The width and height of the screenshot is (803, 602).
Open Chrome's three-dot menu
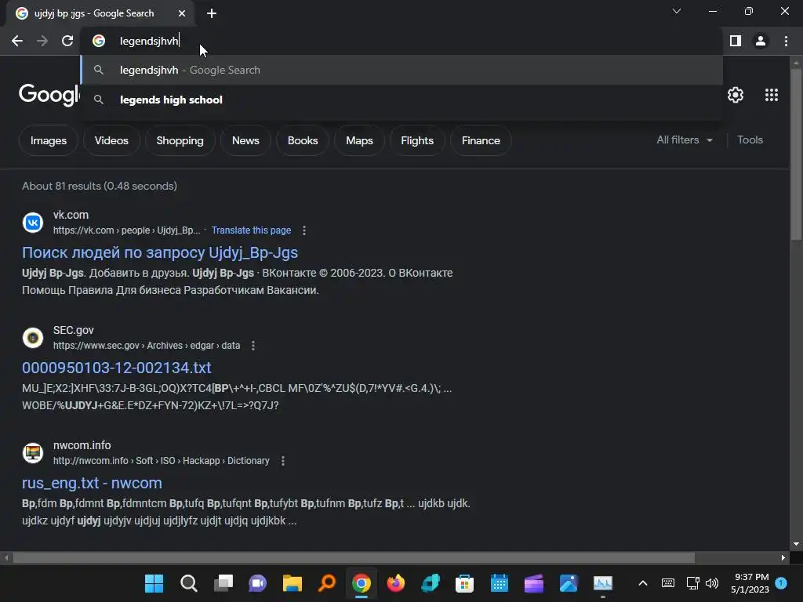tap(786, 41)
